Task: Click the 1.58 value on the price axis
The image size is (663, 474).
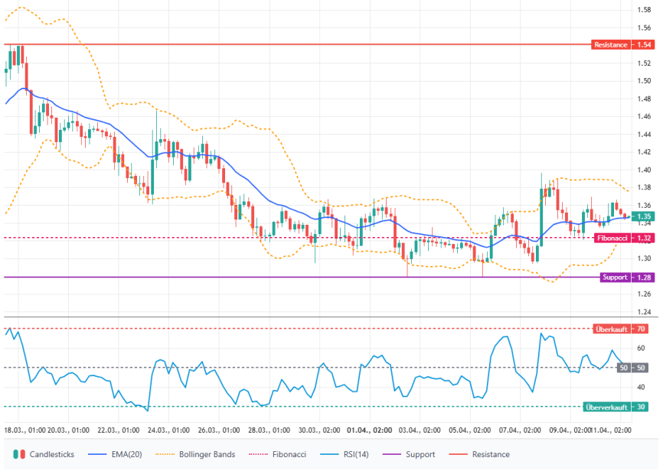Action: click(643, 10)
